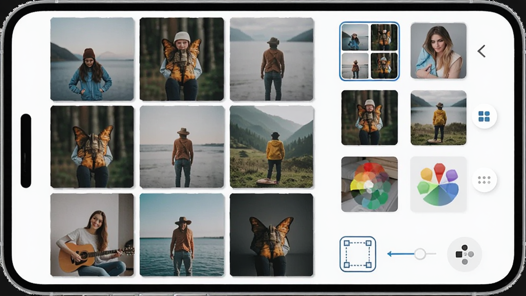Open portrait of woman with blue jacket
Screen dimensions: 526x296
click(x=439, y=51)
